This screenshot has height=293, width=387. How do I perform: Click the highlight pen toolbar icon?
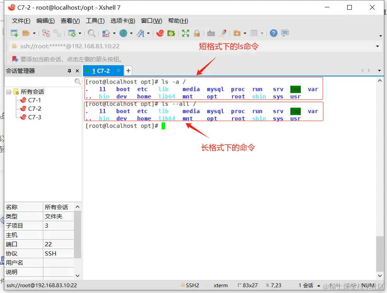[223, 33]
